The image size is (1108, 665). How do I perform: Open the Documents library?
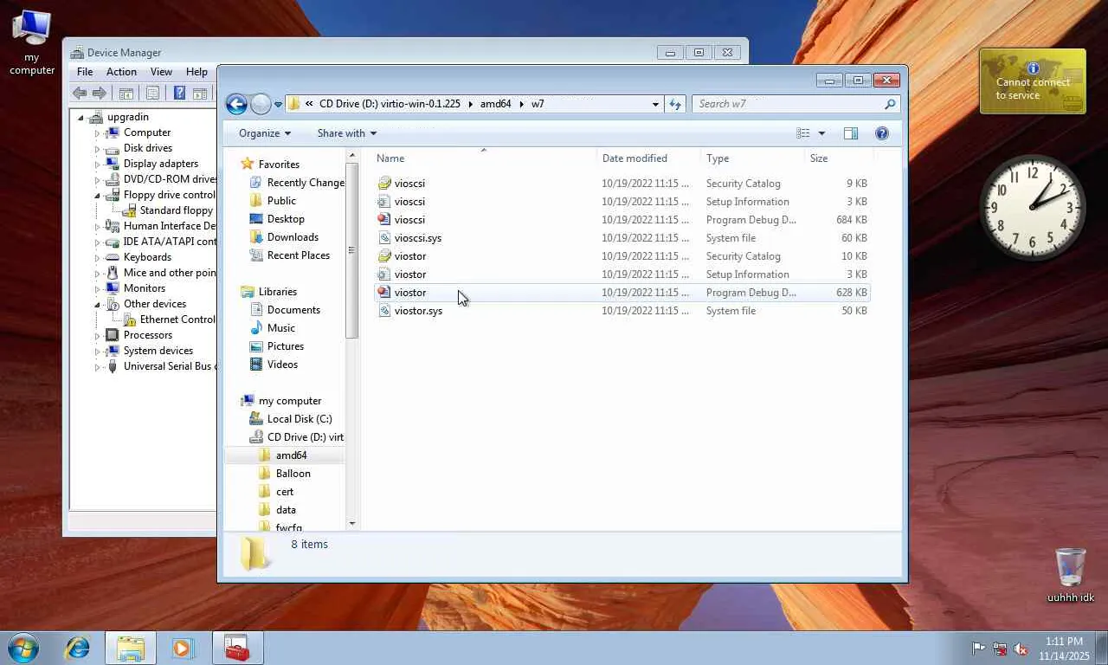point(293,310)
